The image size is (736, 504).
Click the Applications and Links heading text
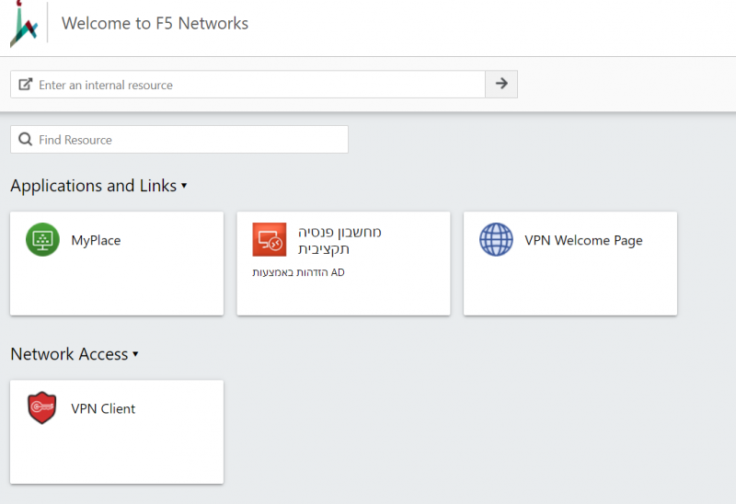pyautogui.click(x=94, y=186)
